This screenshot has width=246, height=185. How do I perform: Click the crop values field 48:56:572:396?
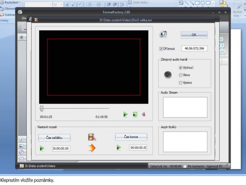(194, 48)
